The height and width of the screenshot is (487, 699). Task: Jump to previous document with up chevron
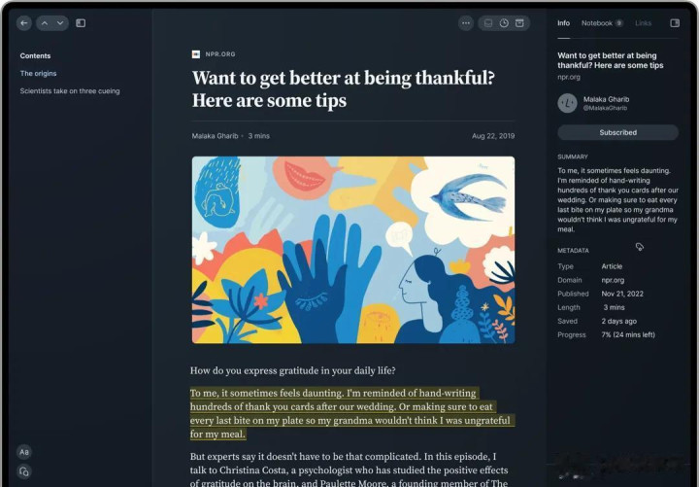pos(45,23)
